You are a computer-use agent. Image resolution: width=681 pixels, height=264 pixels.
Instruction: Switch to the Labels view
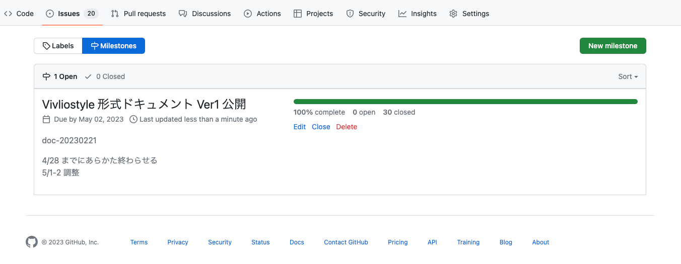coord(58,46)
